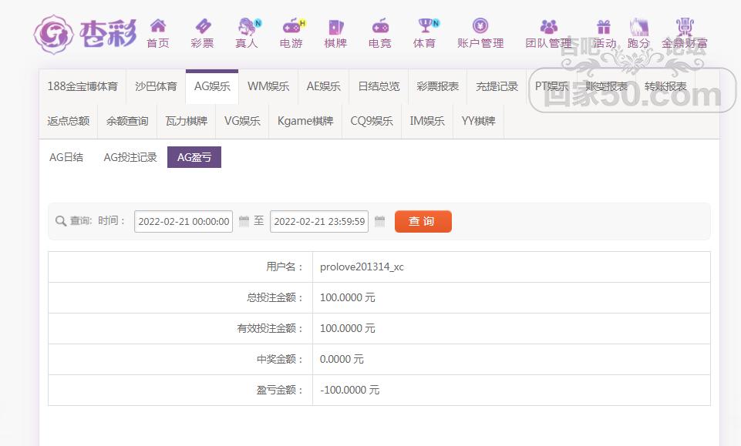Select username prolove201314_xc text

tap(362, 267)
